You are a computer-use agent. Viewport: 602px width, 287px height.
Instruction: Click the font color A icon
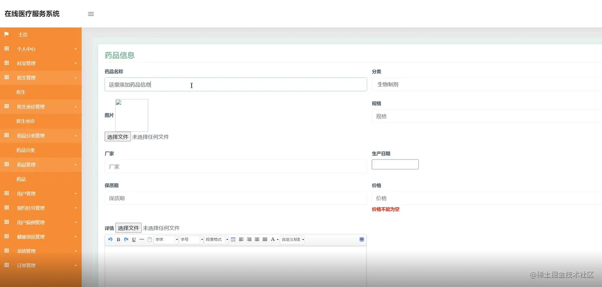click(x=273, y=239)
